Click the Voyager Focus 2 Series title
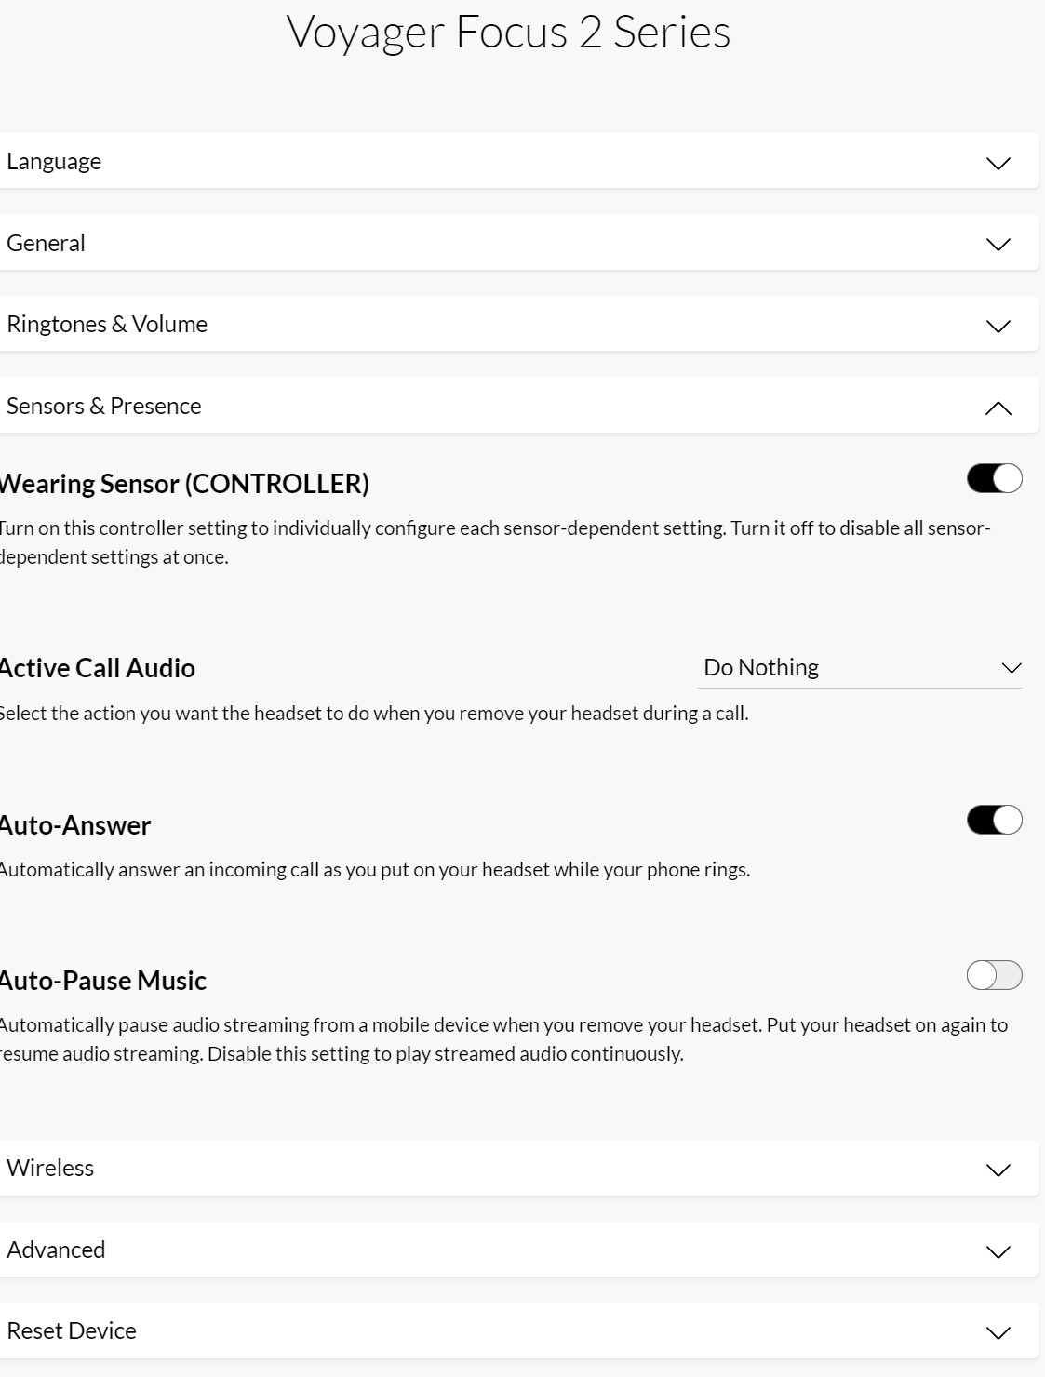 [x=508, y=33]
